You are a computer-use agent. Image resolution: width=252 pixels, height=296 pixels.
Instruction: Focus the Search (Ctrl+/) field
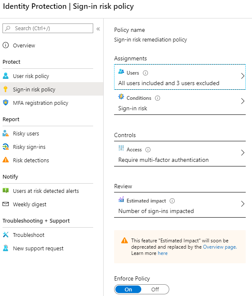(x=48, y=29)
